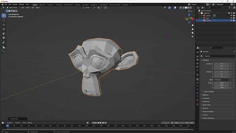Open the rotation Mode XYZ Euler dropdown
Image resolution: width=236 pixels, height=133 pixels.
222,80
